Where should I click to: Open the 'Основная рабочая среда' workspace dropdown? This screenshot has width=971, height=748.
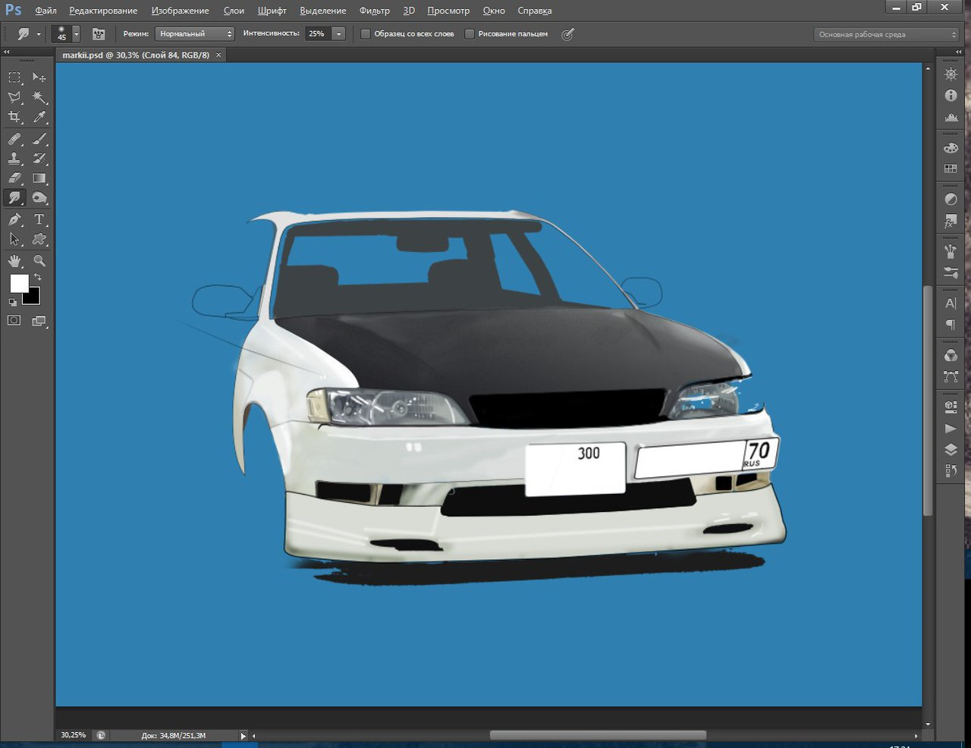(887, 34)
